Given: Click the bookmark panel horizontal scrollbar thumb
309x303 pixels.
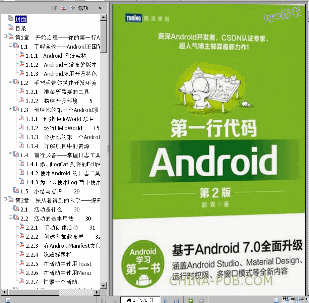Looking at the screenshot, I should click(x=34, y=292).
